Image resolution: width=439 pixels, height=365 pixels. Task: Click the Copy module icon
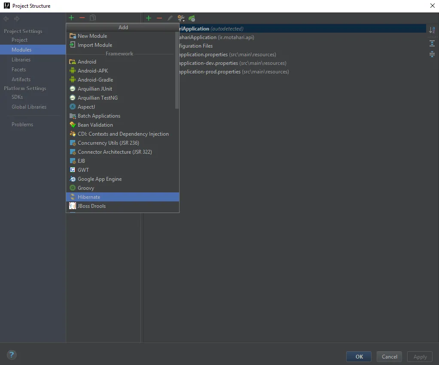coord(93,18)
